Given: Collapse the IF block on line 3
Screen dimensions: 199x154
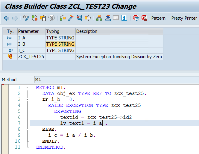Looking at the screenshot, I should (x=27, y=100).
